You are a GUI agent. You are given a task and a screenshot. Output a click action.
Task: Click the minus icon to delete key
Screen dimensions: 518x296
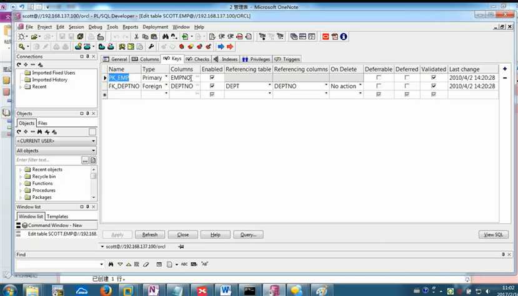click(x=505, y=78)
